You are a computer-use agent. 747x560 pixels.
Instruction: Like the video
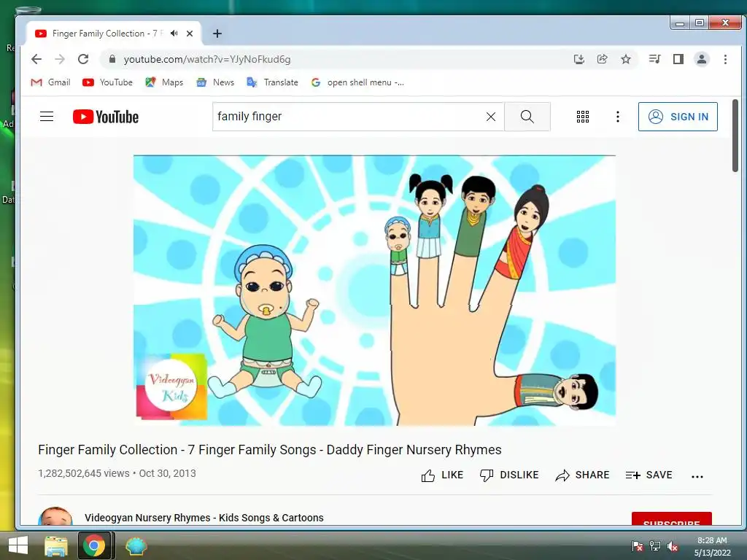coord(442,475)
